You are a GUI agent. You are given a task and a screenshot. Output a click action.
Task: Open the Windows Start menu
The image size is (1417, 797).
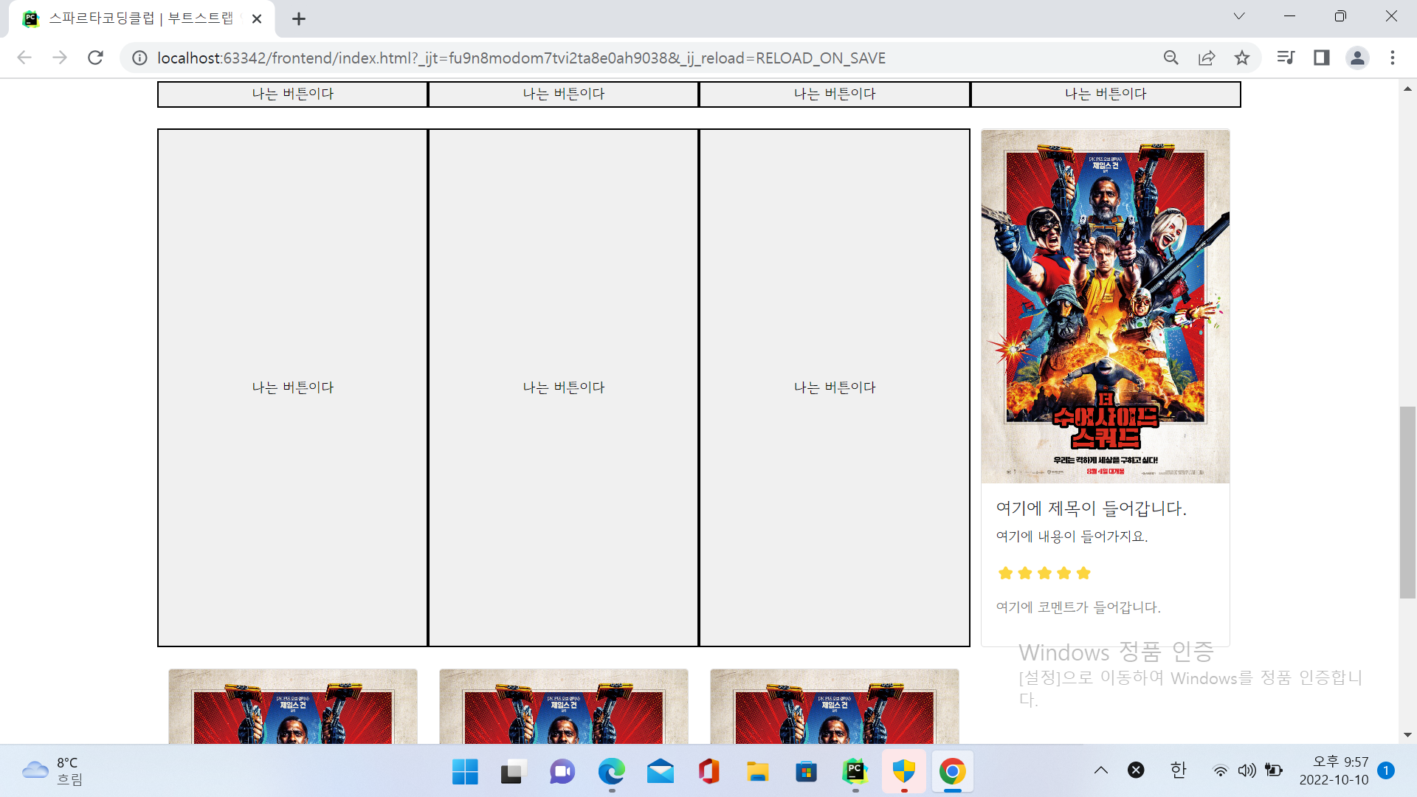(465, 772)
